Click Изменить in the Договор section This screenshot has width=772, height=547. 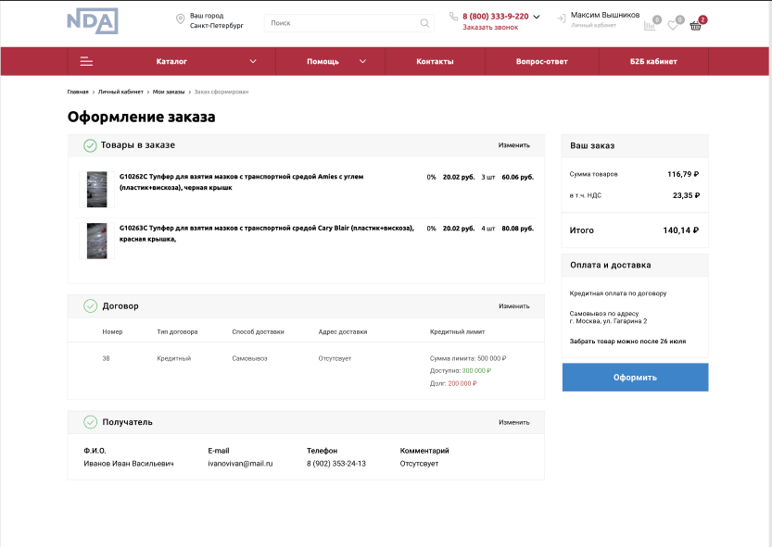click(x=513, y=306)
